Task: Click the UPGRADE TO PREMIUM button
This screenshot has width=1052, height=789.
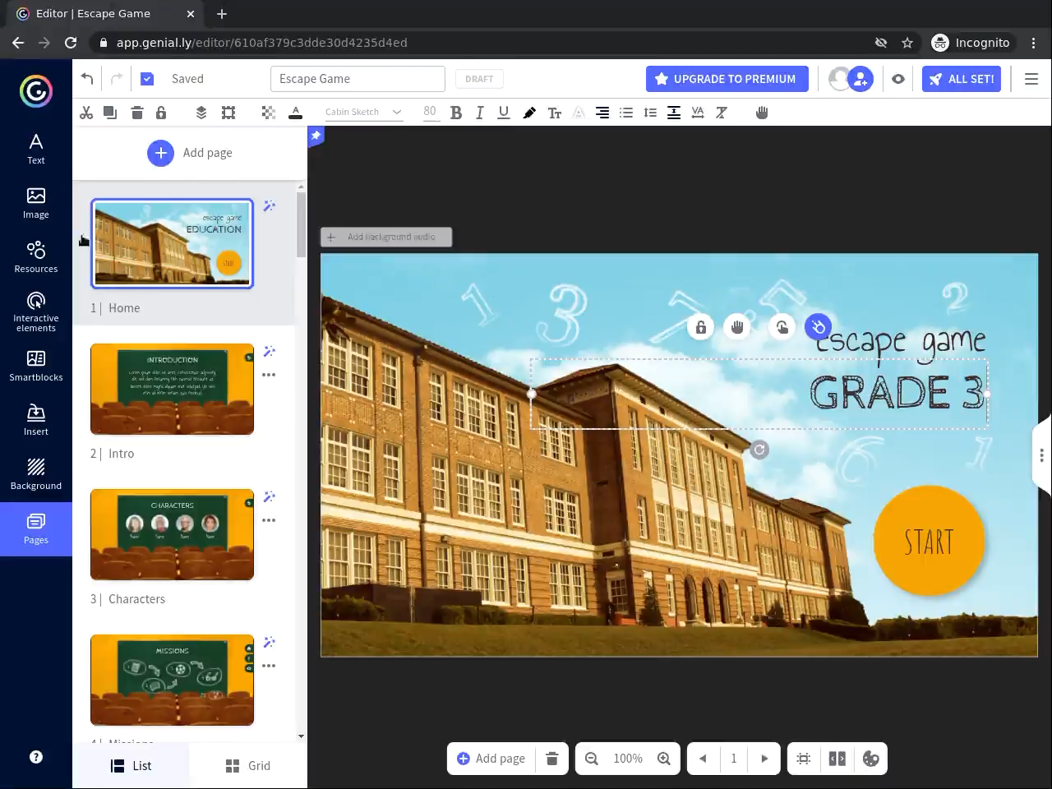Action: tap(727, 79)
